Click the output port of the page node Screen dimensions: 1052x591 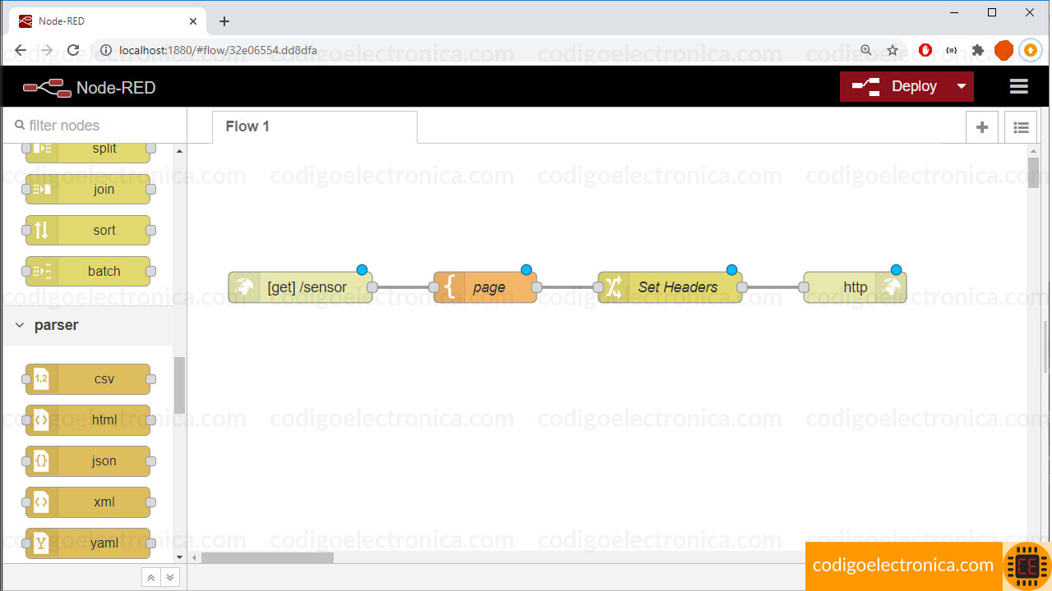coord(537,287)
